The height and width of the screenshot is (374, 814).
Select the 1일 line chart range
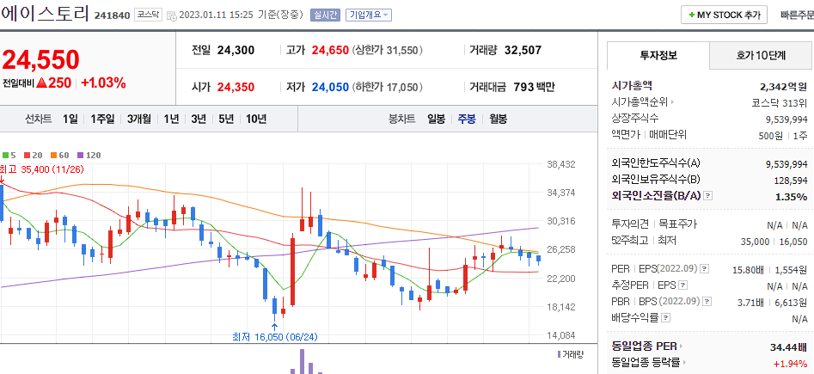point(70,119)
